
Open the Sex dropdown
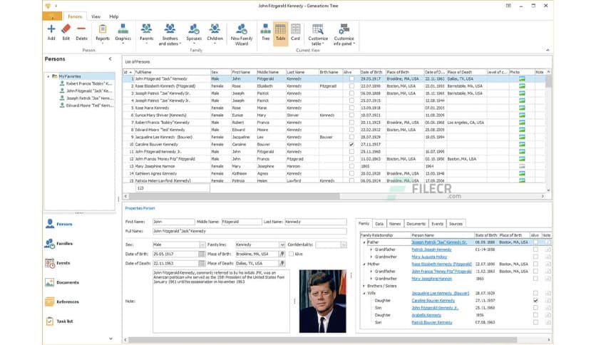point(202,244)
